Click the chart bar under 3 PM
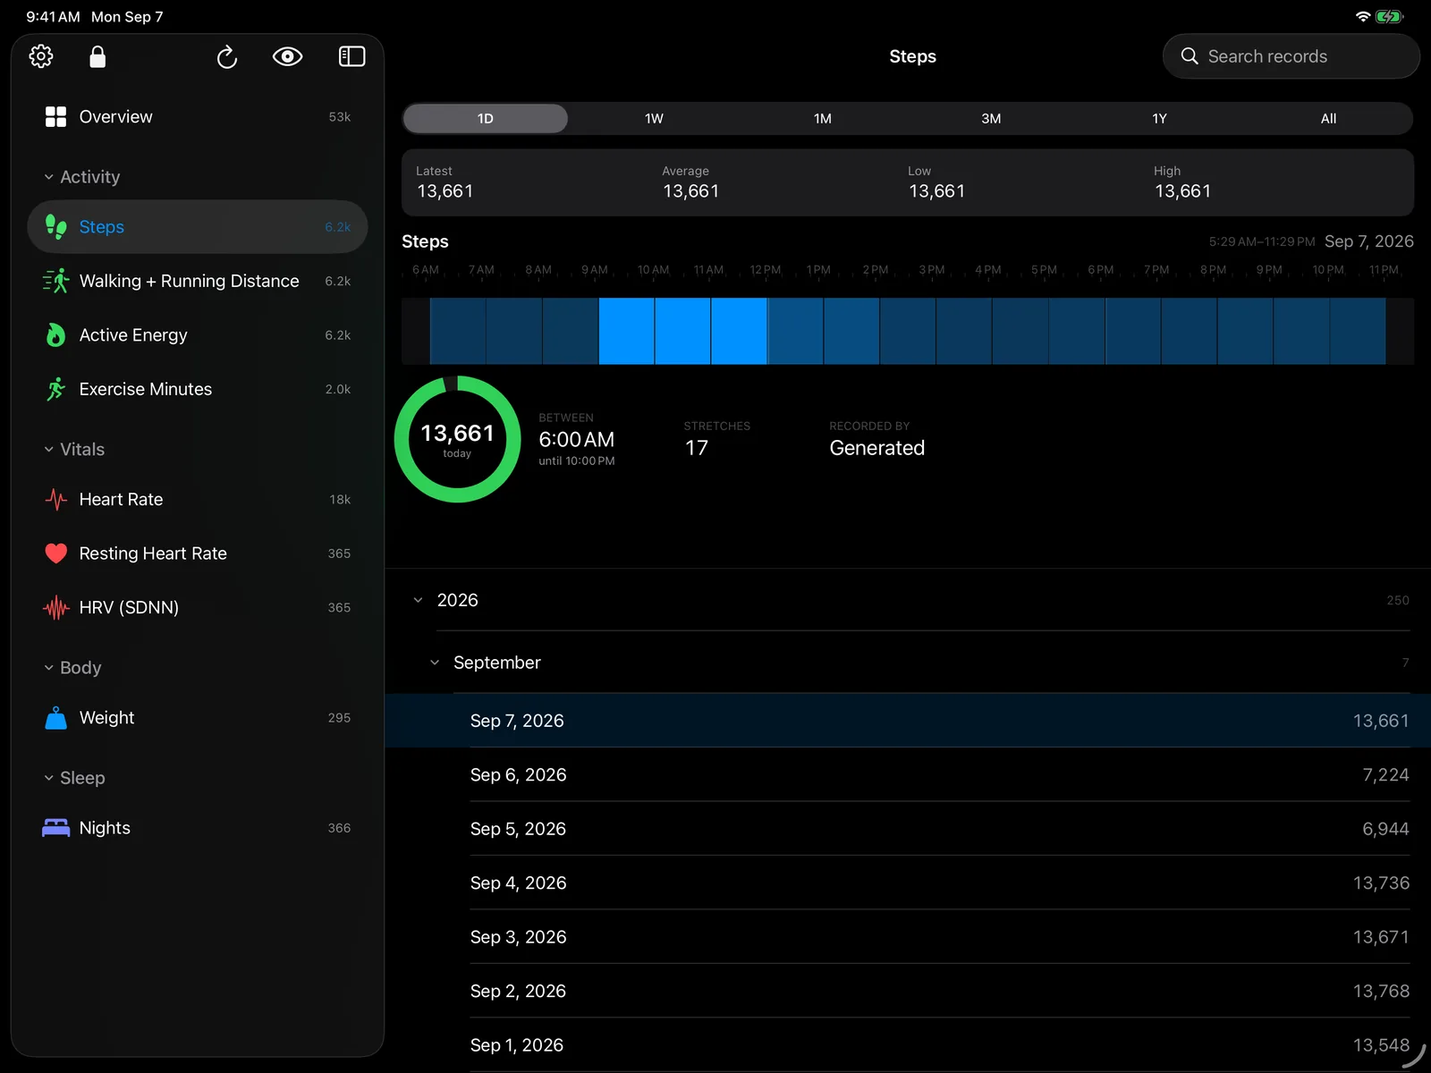Screen dimensions: 1431x1073 [963, 331]
